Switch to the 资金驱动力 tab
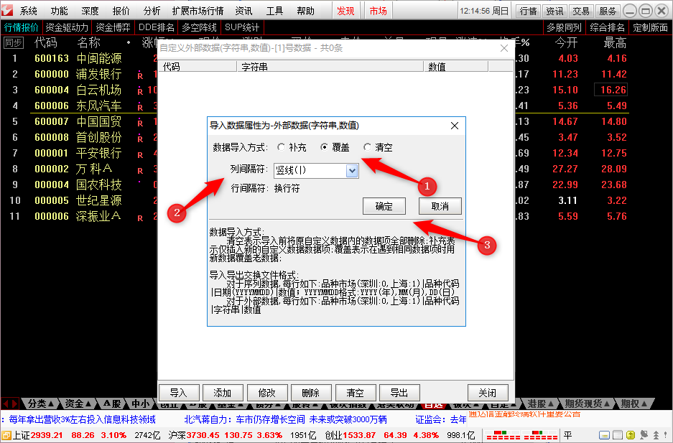Screen dimensions: 673x443 (67, 27)
